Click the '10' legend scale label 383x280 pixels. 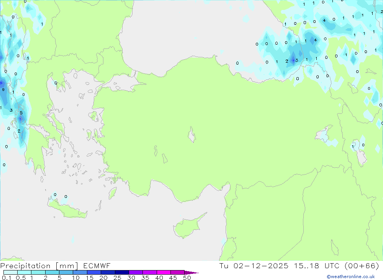tap(76, 278)
